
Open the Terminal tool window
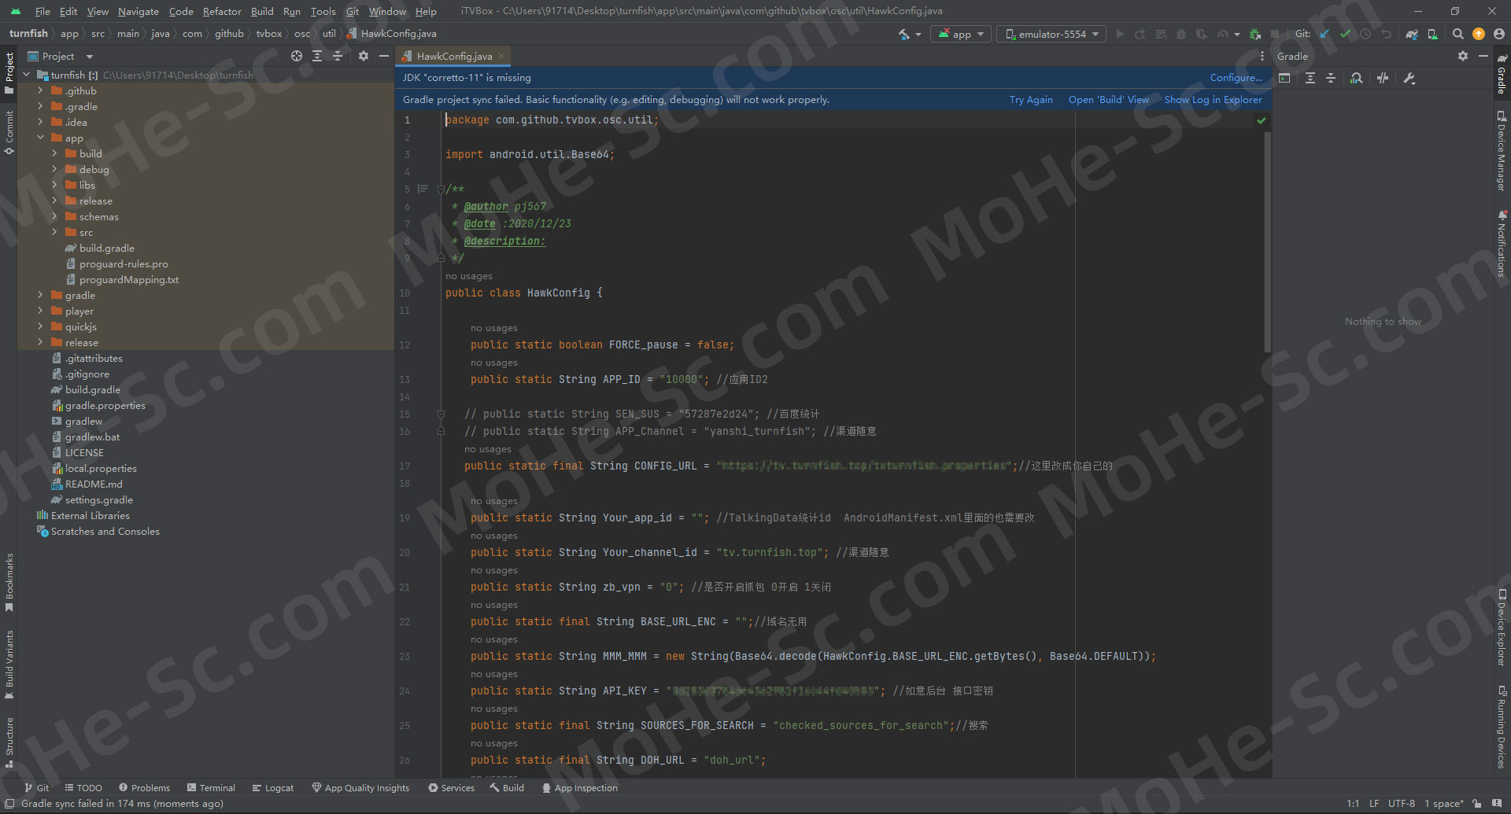[x=211, y=787]
